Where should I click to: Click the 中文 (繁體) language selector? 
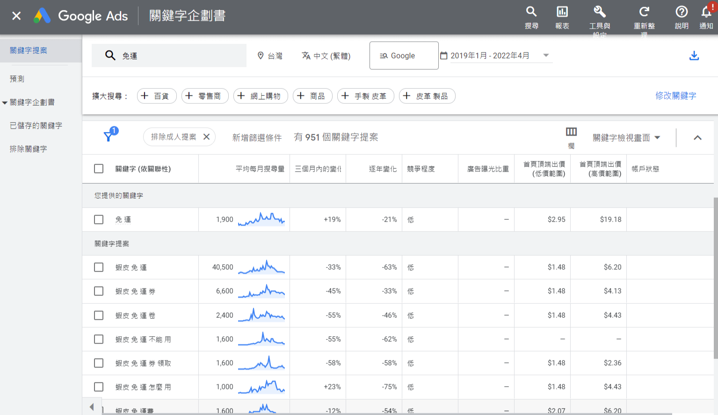pos(326,56)
